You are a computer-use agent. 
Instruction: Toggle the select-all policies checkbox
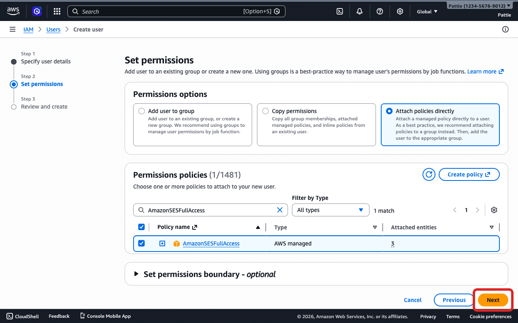[141, 227]
